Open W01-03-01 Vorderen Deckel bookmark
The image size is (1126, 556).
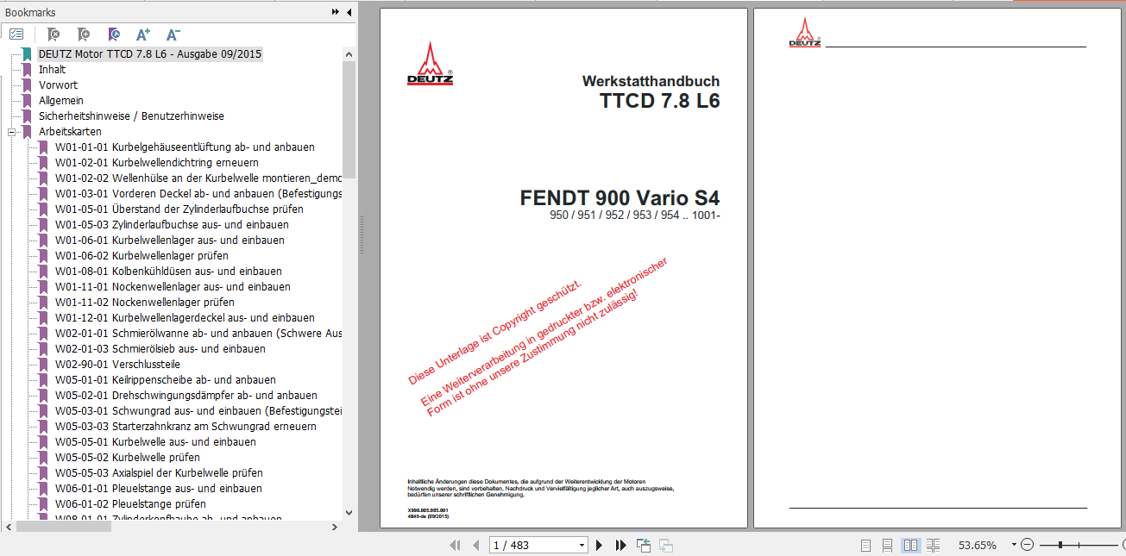point(198,193)
